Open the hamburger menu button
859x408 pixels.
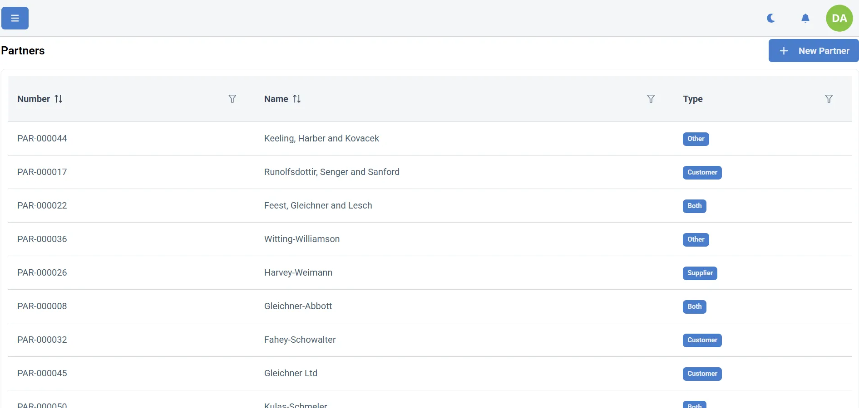point(15,18)
